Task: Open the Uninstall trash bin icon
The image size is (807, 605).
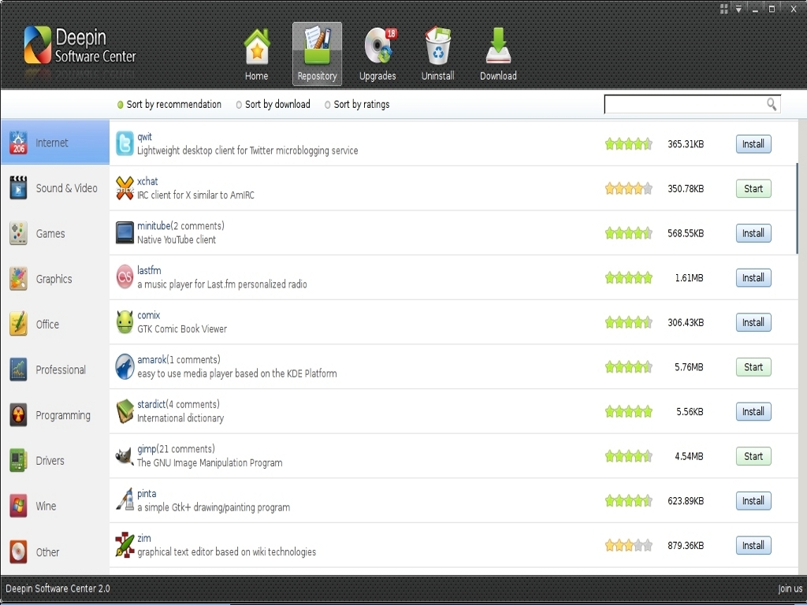Action: point(438,46)
